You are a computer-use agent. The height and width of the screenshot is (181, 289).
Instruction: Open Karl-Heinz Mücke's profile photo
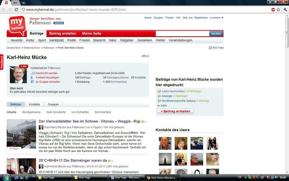[18, 75]
